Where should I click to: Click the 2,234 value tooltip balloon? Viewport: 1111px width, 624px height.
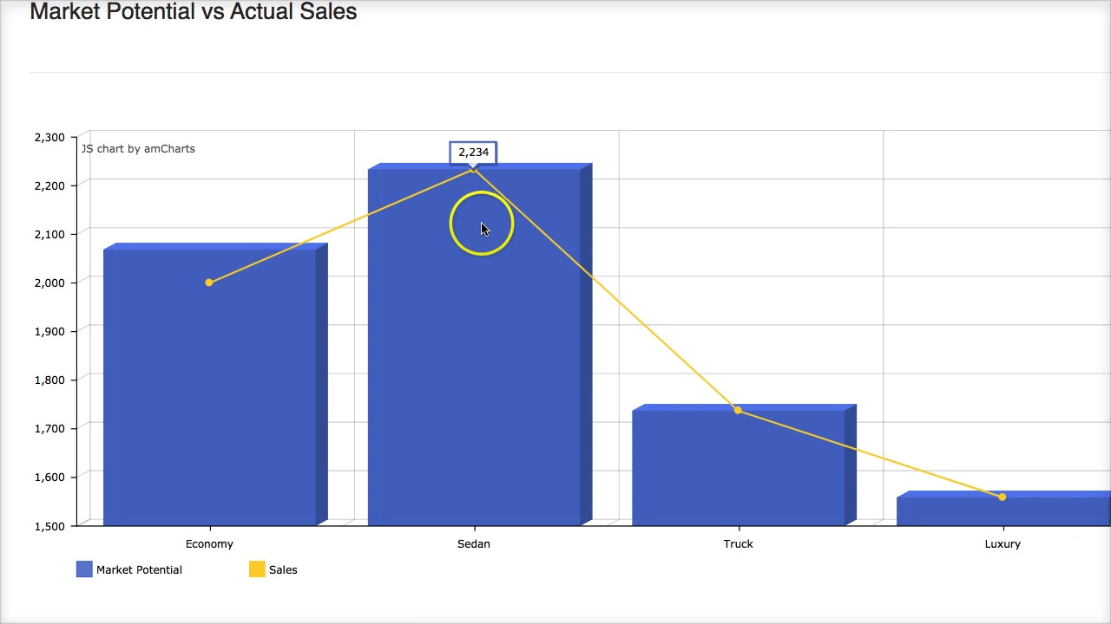(x=473, y=153)
